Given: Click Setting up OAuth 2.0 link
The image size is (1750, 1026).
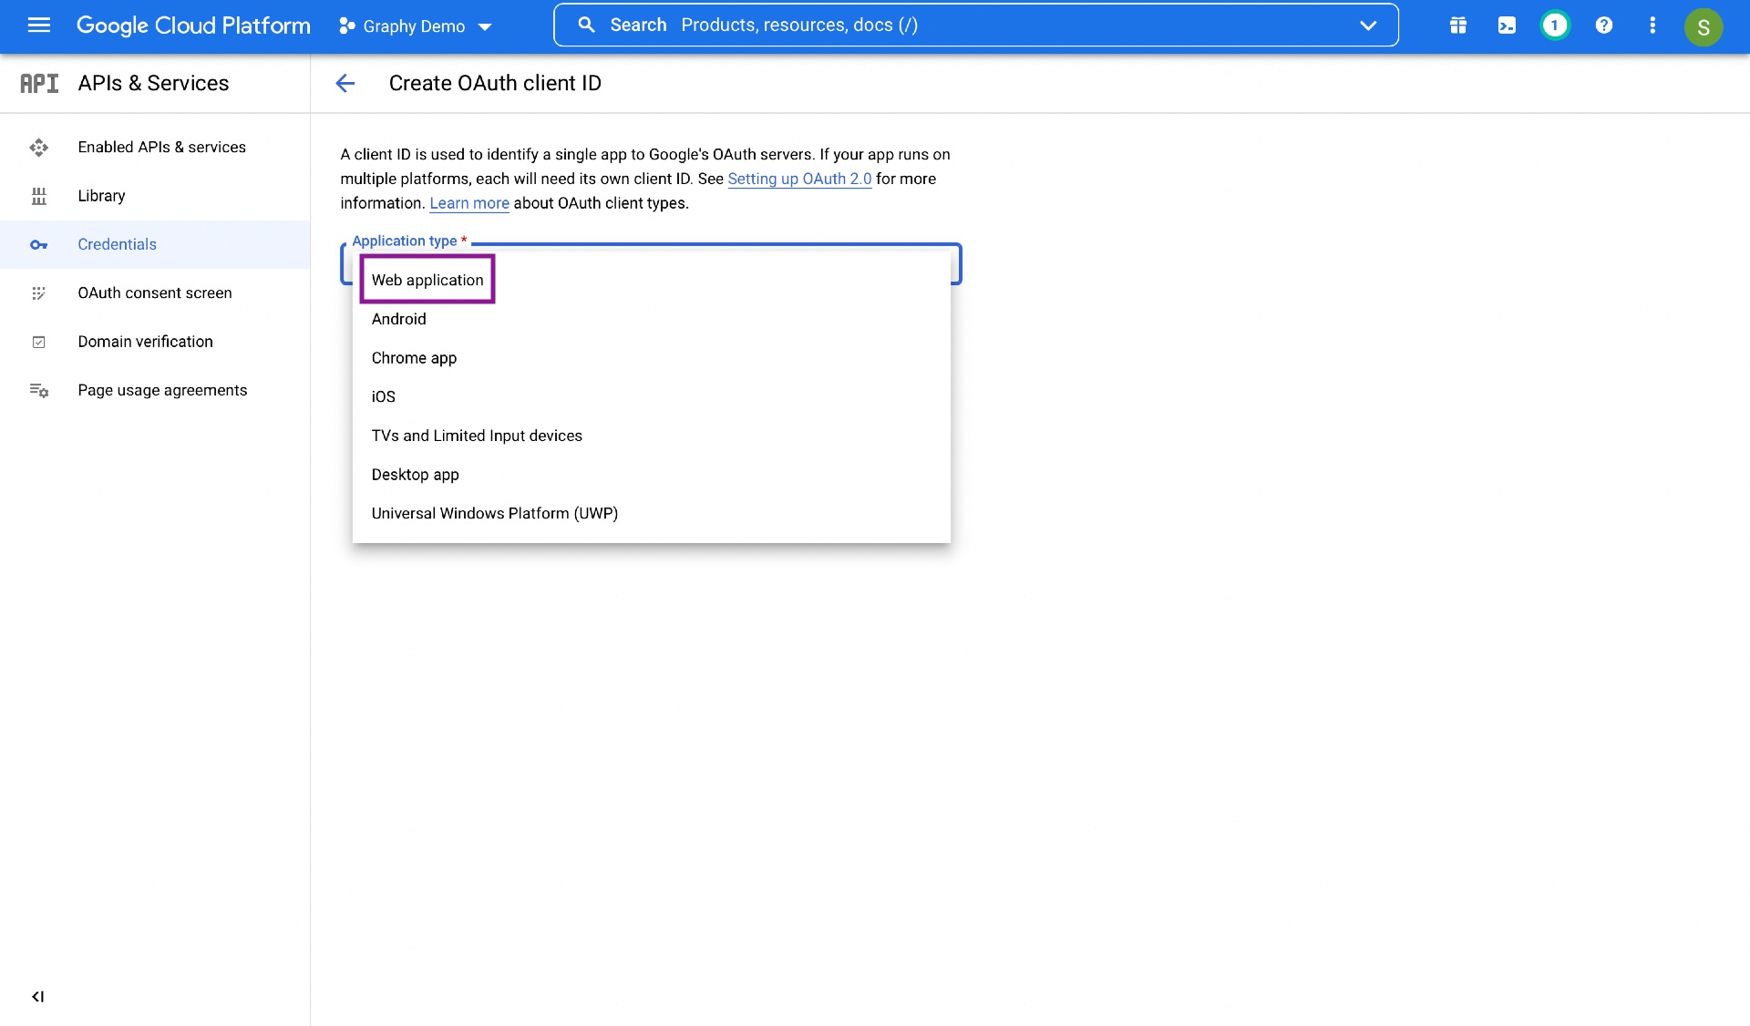Looking at the screenshot, I should [x=798, y=180].
